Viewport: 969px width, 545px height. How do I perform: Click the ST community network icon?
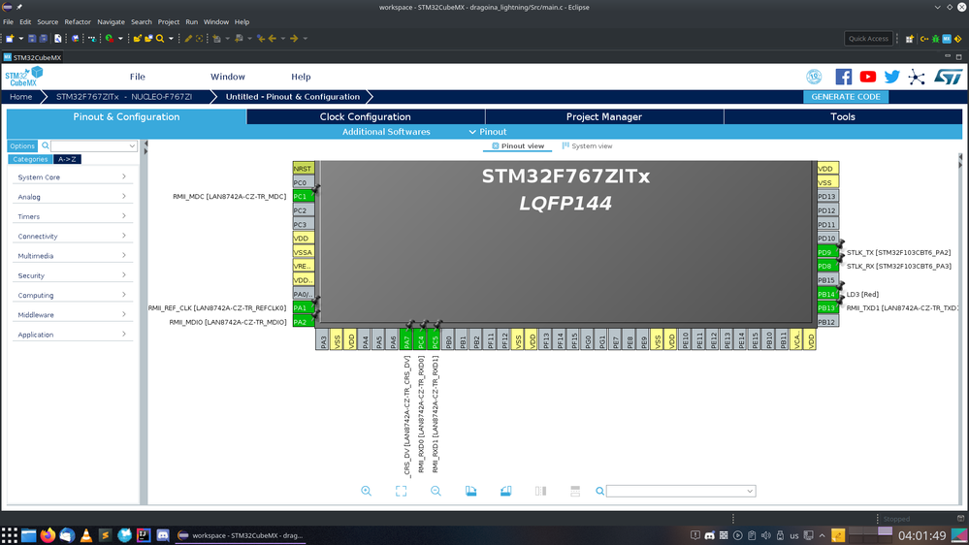(x=917, y=77)
